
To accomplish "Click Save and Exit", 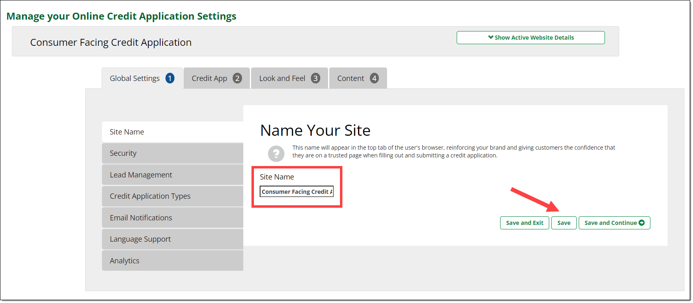I will pos(524,223).
